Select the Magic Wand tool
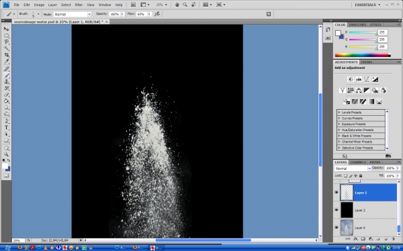 (7, 48)
